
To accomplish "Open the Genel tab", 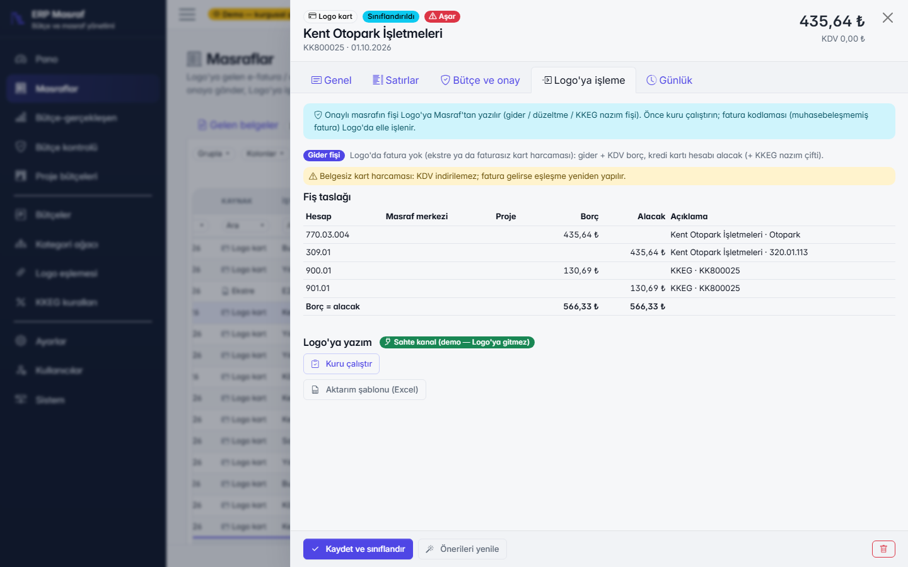I will (x=332, y=80).
